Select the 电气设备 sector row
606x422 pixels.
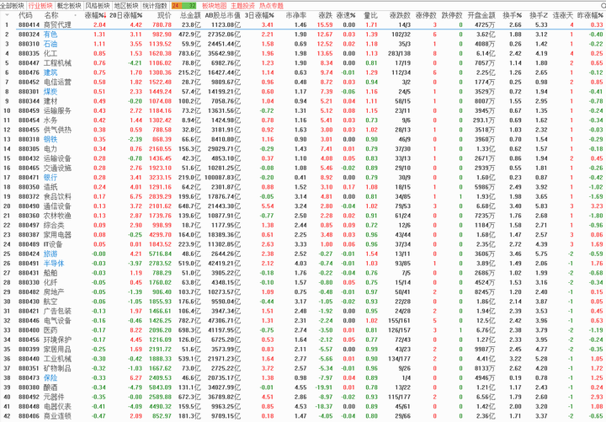pyautogui.click(x=303, y=321)
